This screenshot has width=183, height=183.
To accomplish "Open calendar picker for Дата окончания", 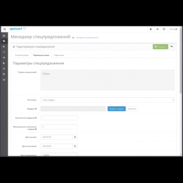I will [x=75, y=146].
